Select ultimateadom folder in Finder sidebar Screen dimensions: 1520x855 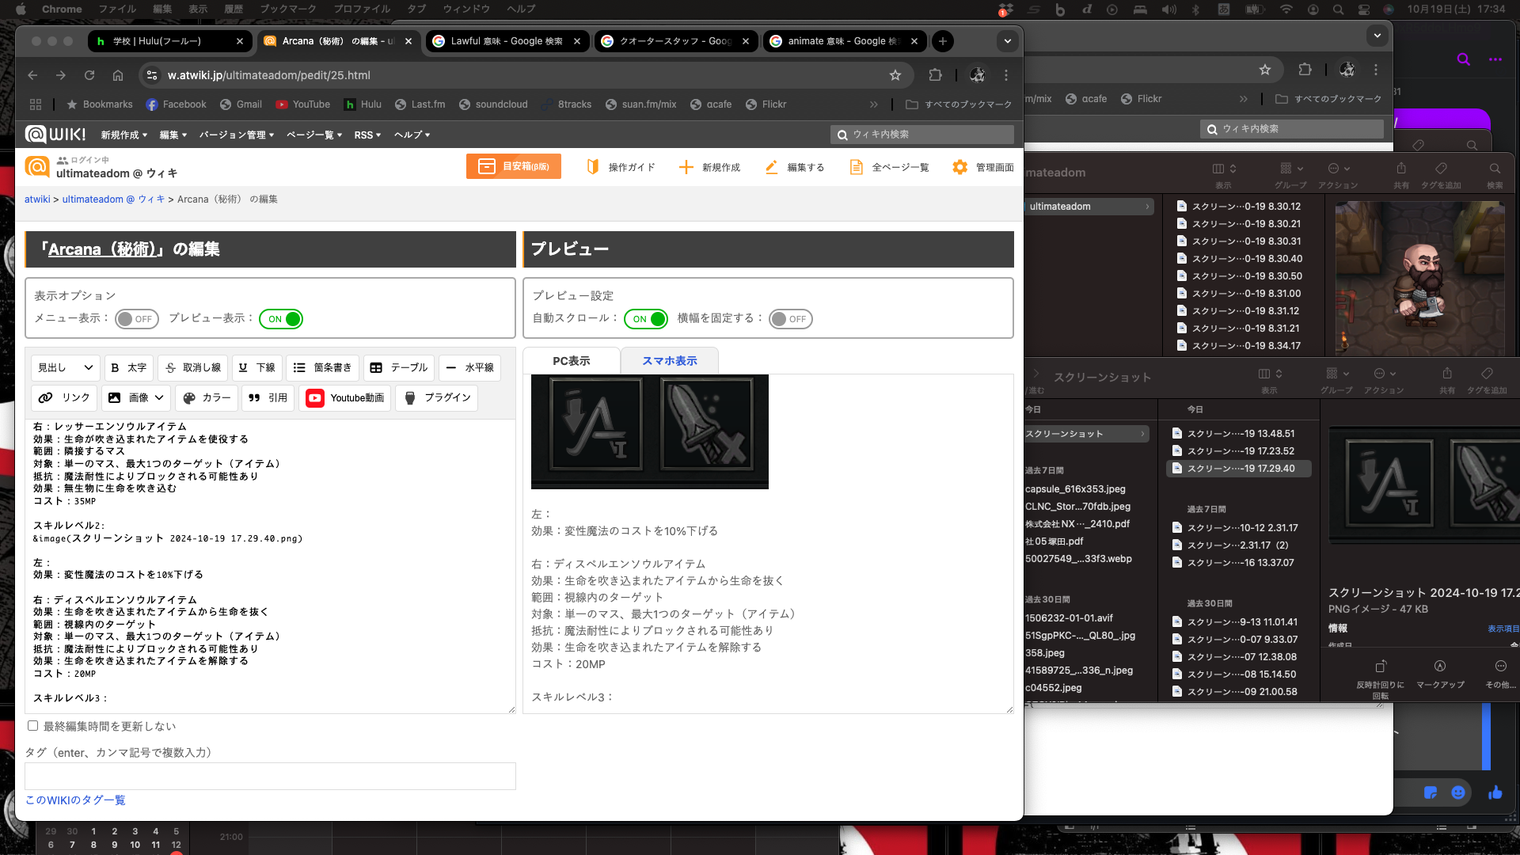1089,207
